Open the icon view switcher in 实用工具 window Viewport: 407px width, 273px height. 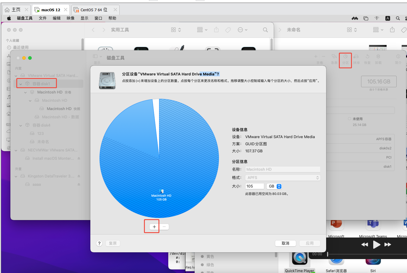point(176,30)
